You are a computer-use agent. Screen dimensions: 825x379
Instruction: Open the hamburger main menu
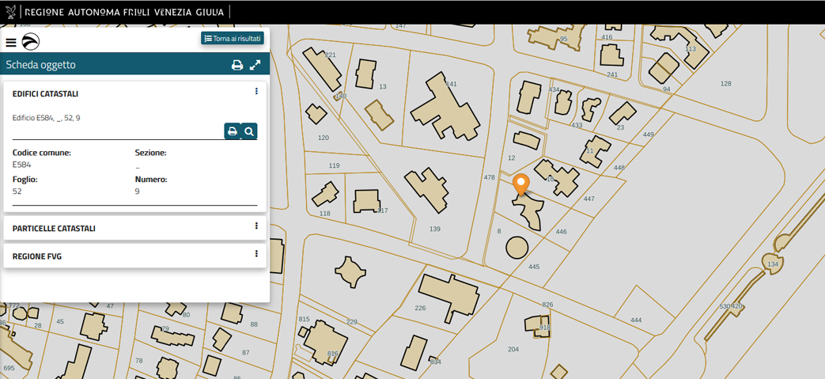[11, 43]
